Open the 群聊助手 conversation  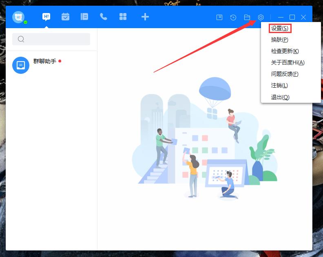tap(51, 65)
